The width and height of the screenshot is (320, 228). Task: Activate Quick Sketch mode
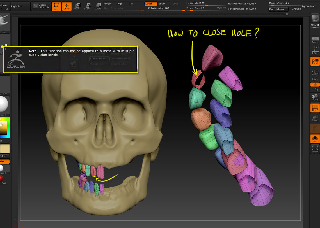tap(41, 6)
